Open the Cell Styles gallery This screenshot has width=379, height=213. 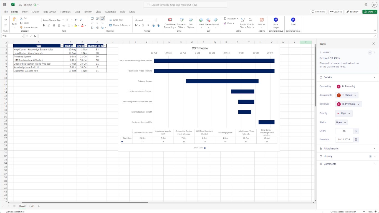coord(191,23)
